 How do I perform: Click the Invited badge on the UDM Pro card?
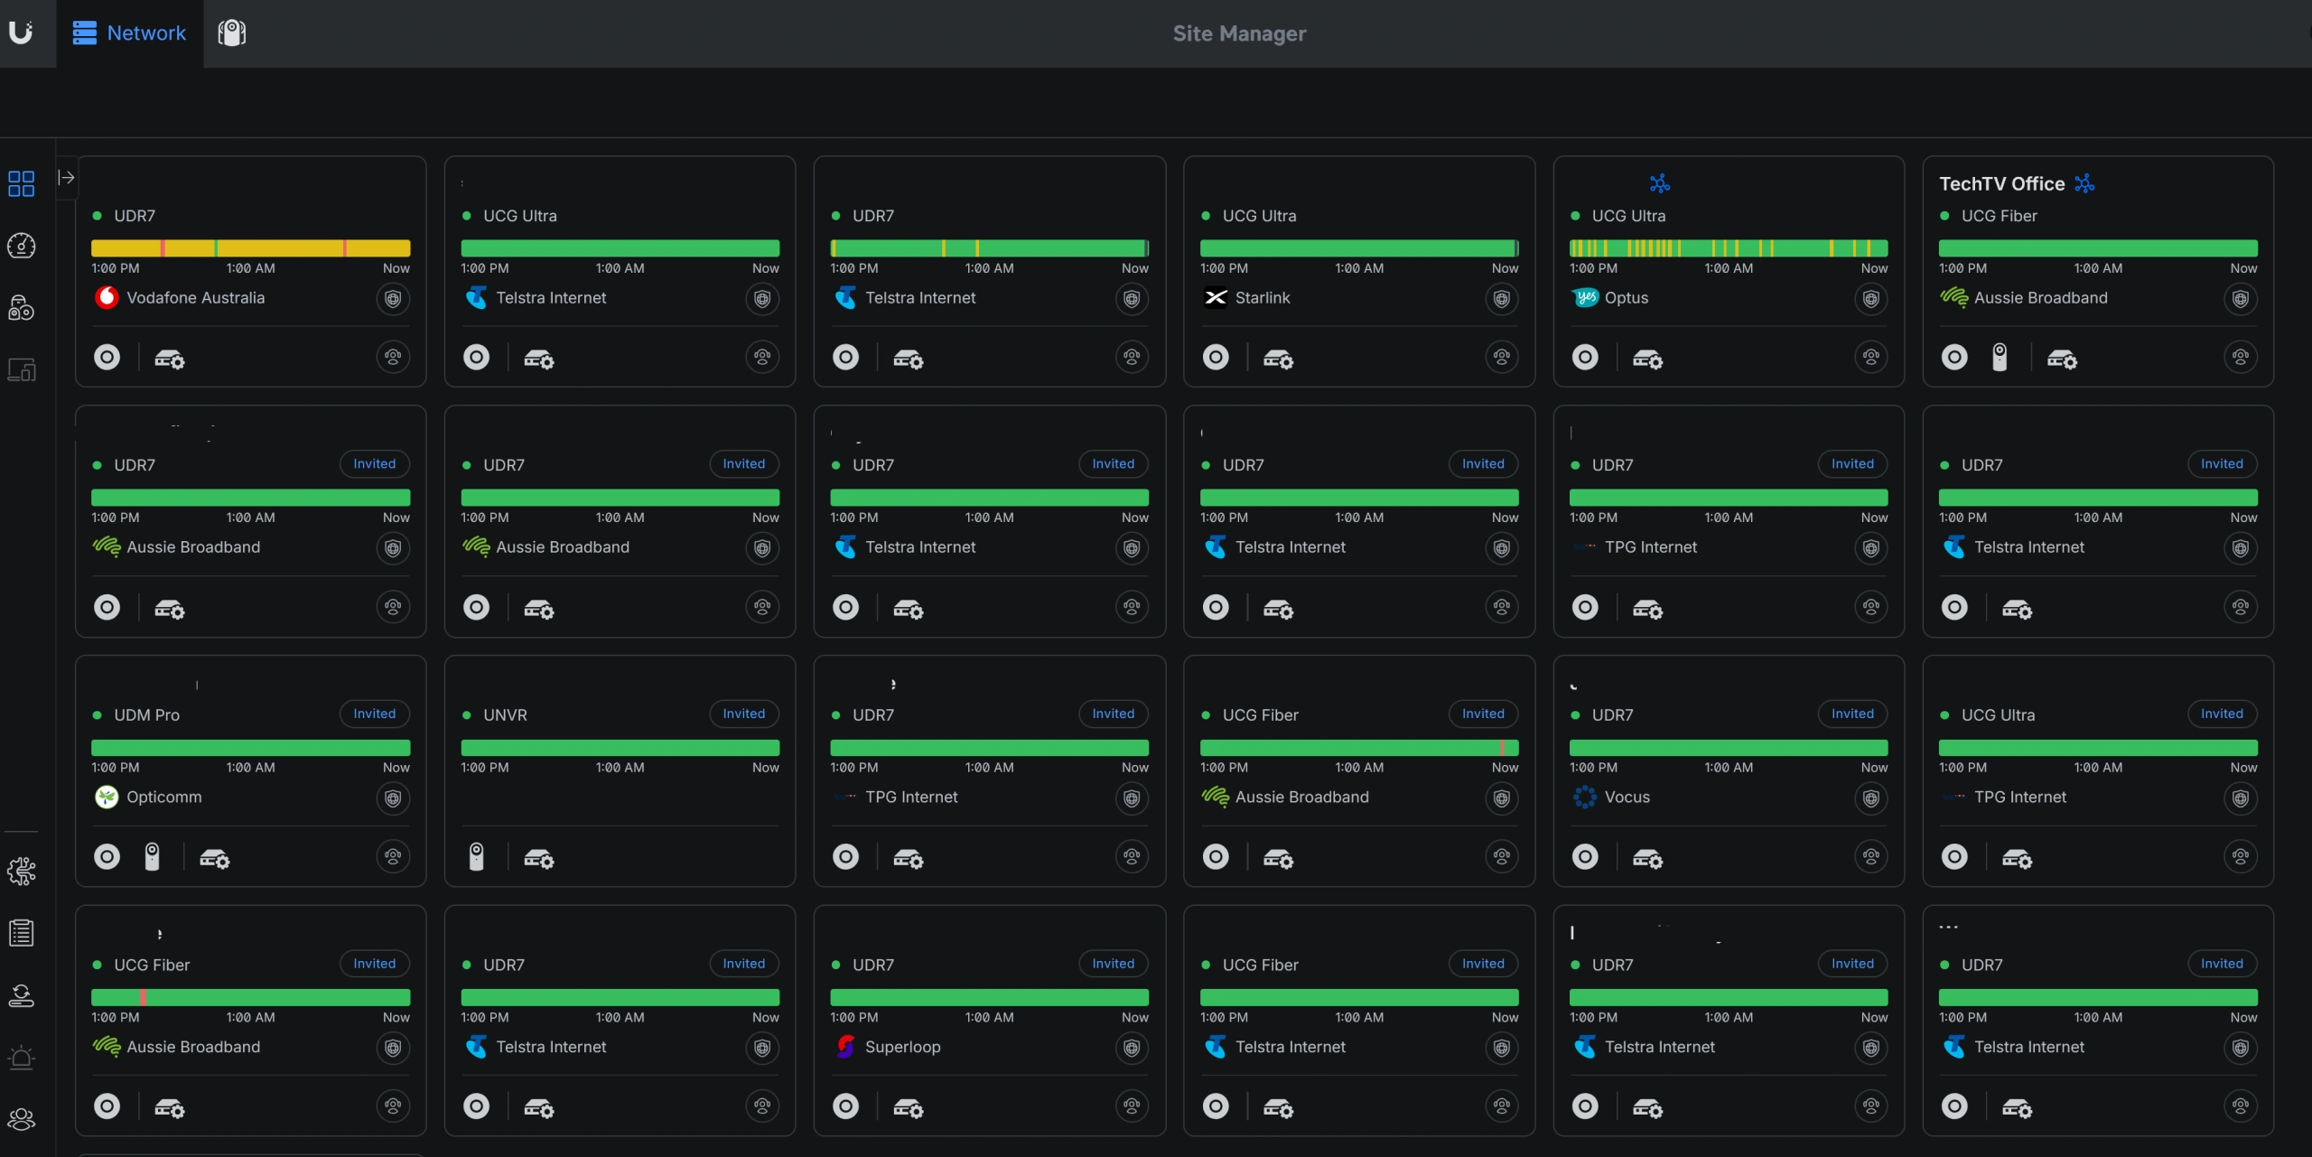pyautogui.click(x=374, y=714)
